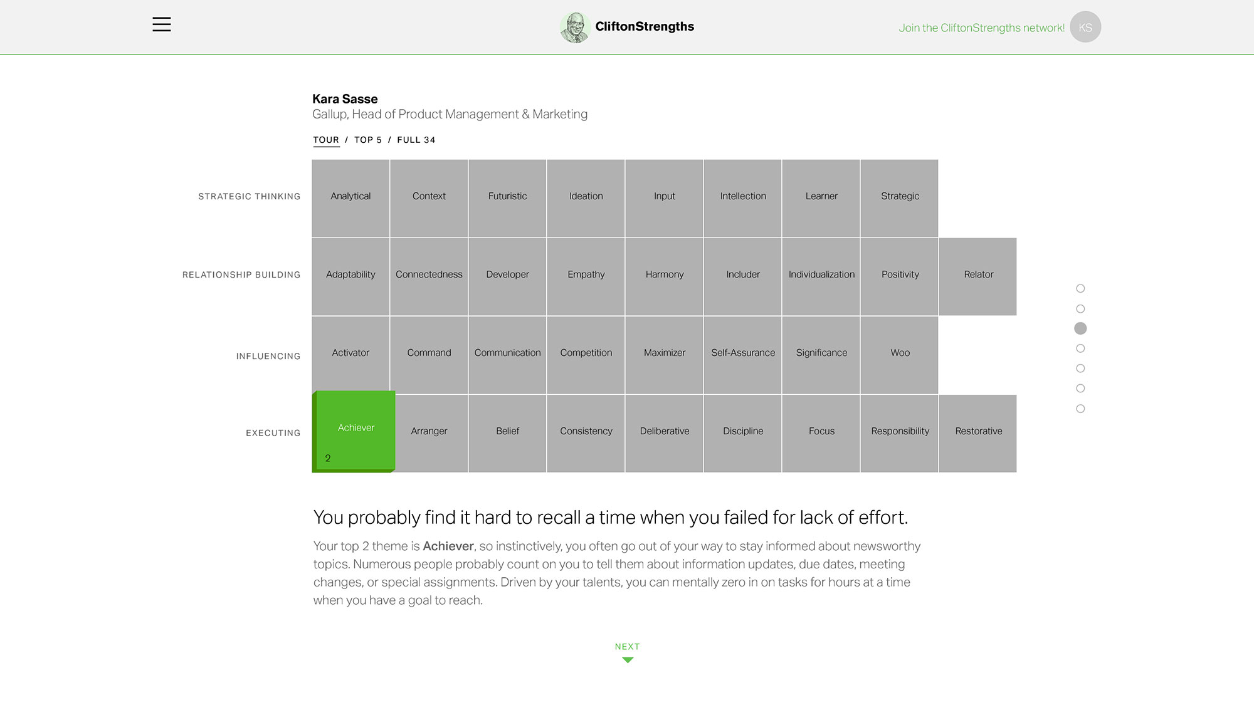
Task: Select the second page indicator dot
Action: point(1080,308)
